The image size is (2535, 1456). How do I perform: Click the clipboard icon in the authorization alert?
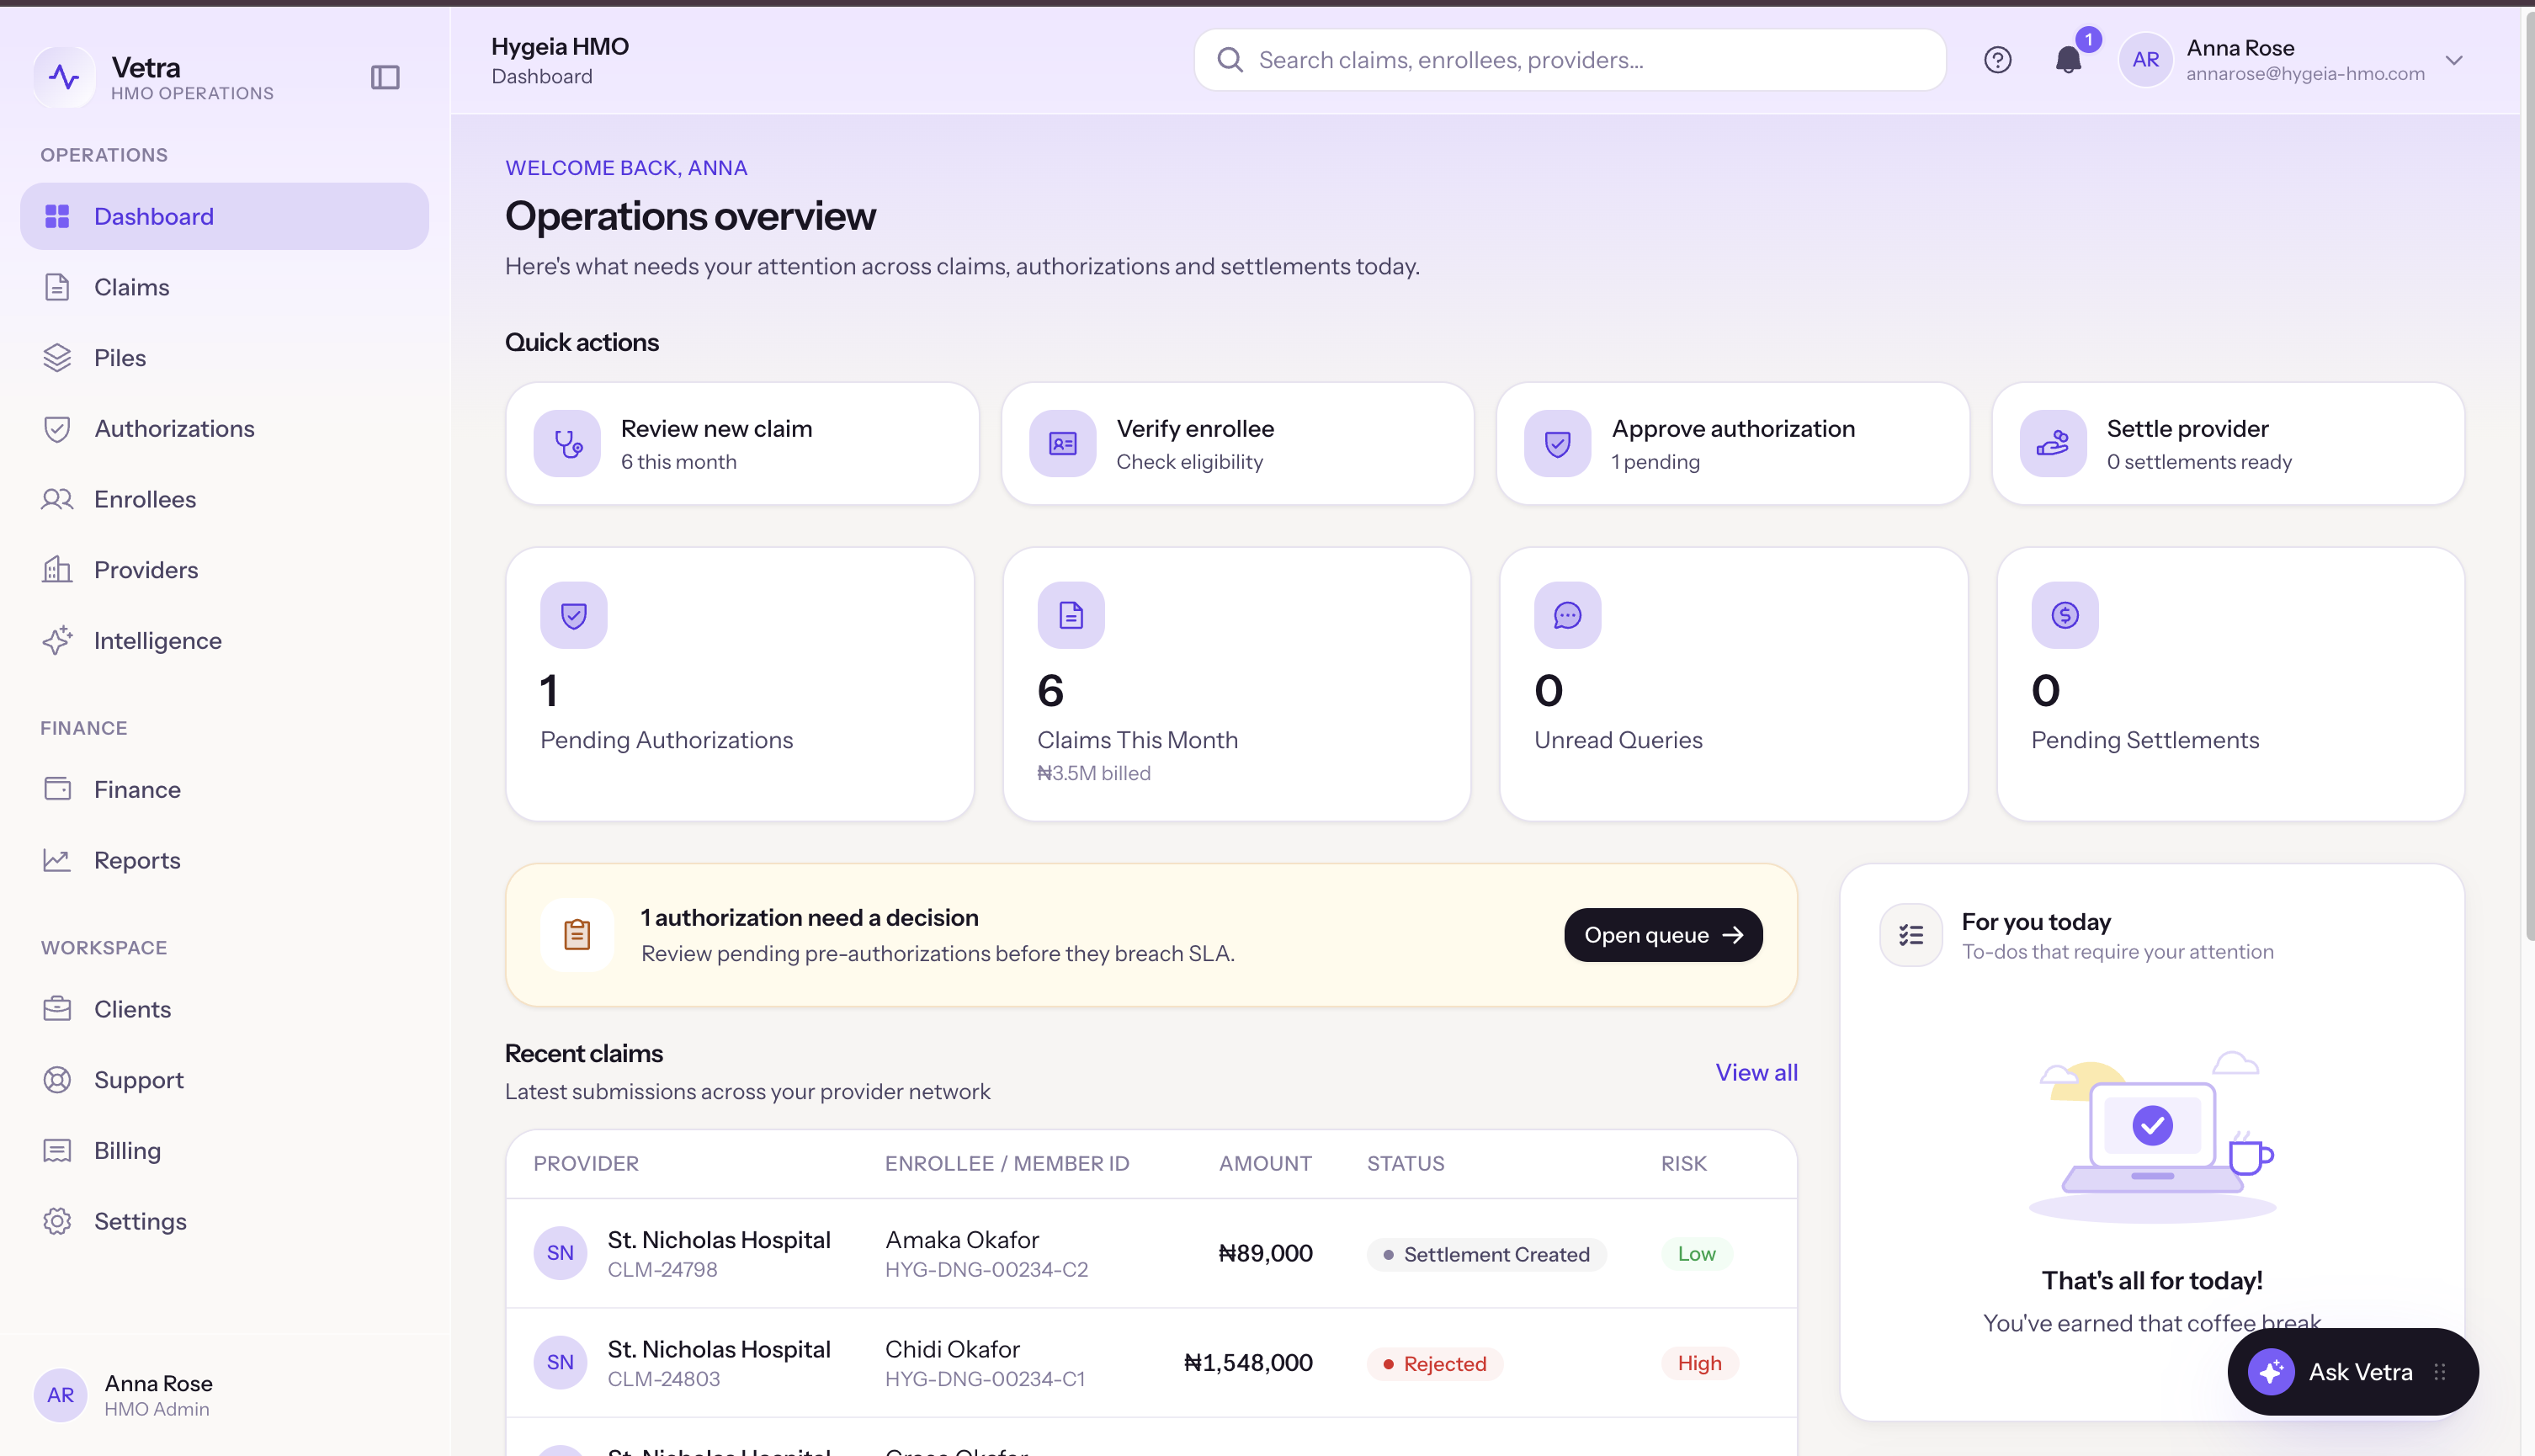577,935
